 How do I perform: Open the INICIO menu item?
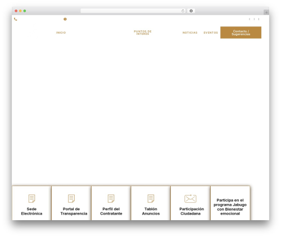[61, 32]
